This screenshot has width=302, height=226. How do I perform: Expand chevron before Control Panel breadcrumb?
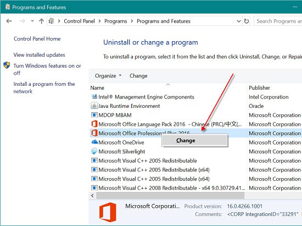(59, 21)
